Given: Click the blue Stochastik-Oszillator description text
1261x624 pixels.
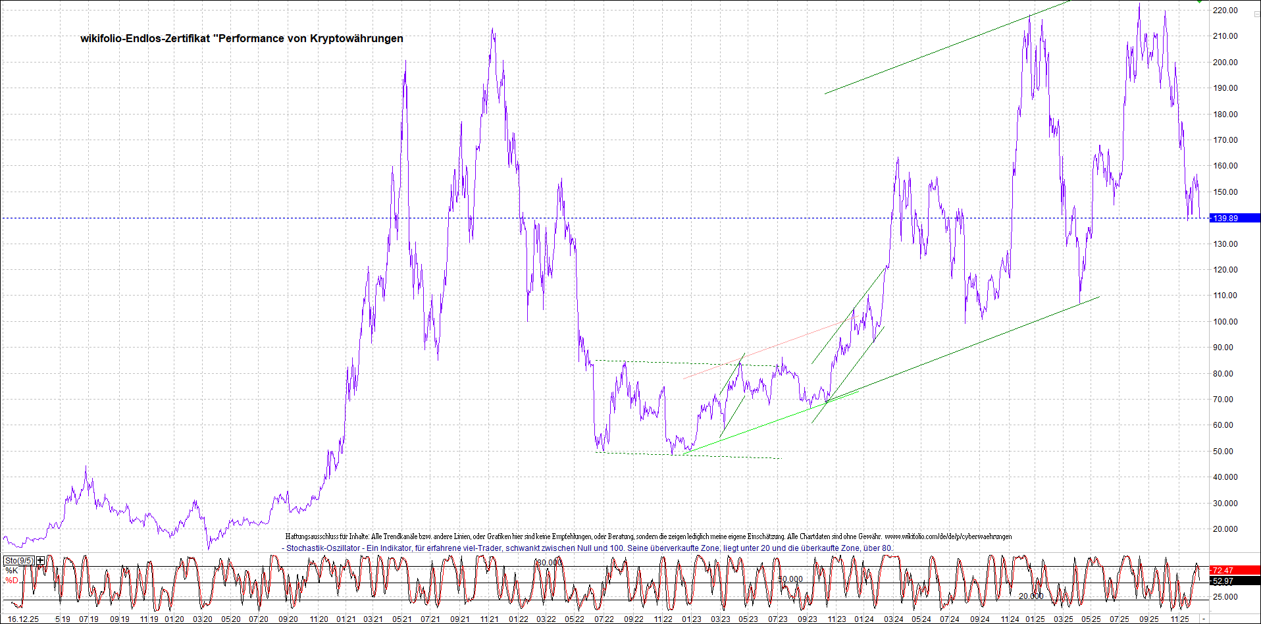Looking at the screenshot, I should (x=589, y=548).
